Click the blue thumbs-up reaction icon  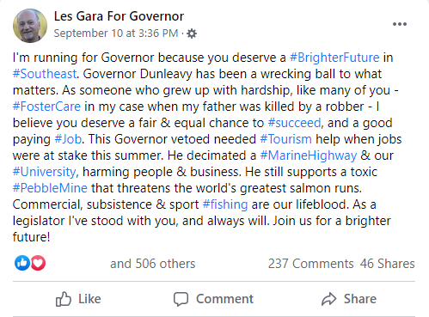[x=22, y=263]
